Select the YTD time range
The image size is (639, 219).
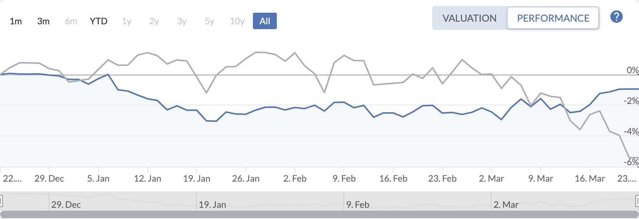[x=99, y=21]
